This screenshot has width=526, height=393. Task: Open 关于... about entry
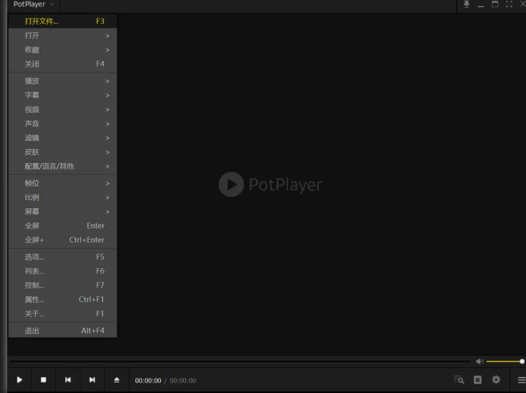pos(63,313)
